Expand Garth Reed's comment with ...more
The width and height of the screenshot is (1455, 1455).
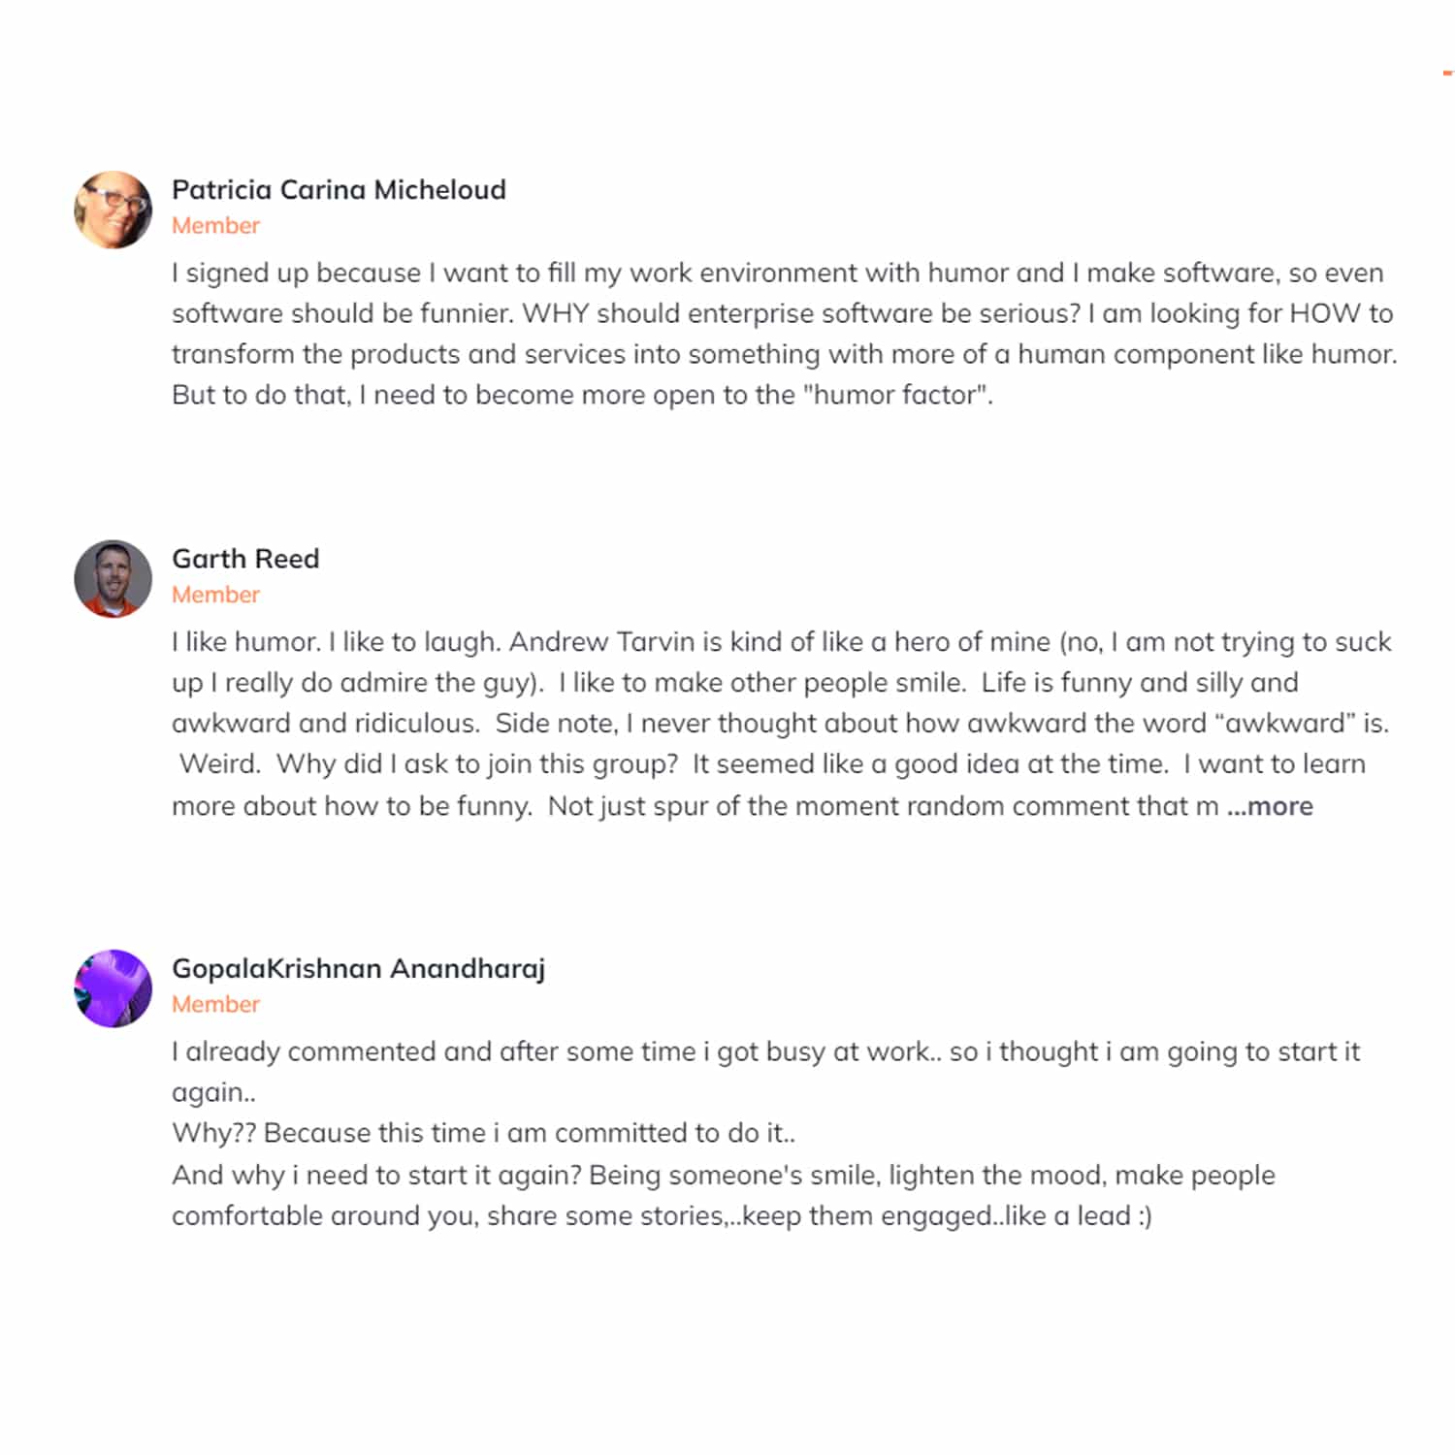[1270, 806]
